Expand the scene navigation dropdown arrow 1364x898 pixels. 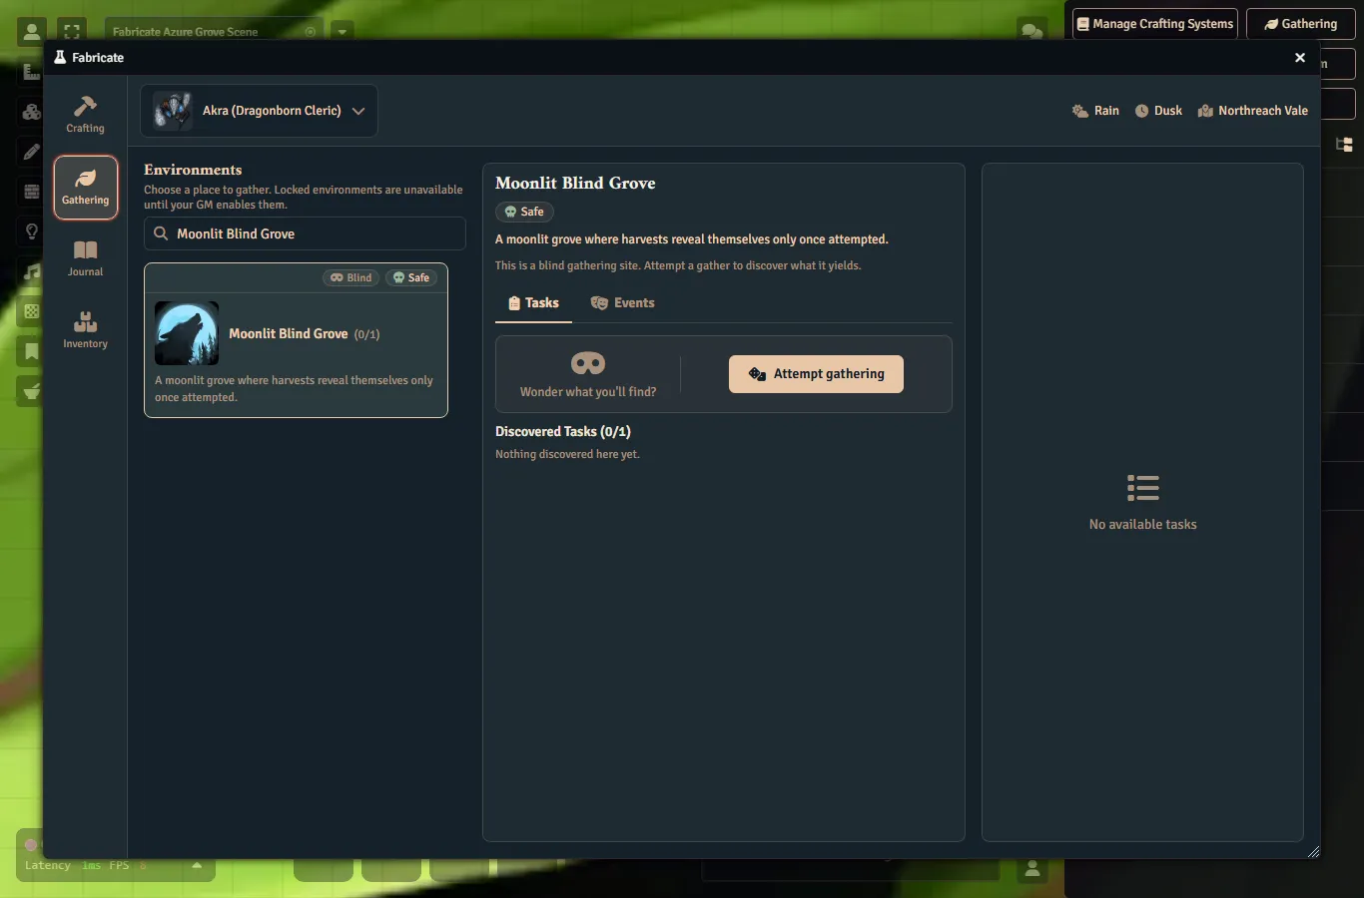342,32
